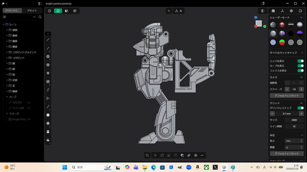Close the right view orientation lock X
The width and height of the screenshot is (307, 172).
[x=169, y=11]
